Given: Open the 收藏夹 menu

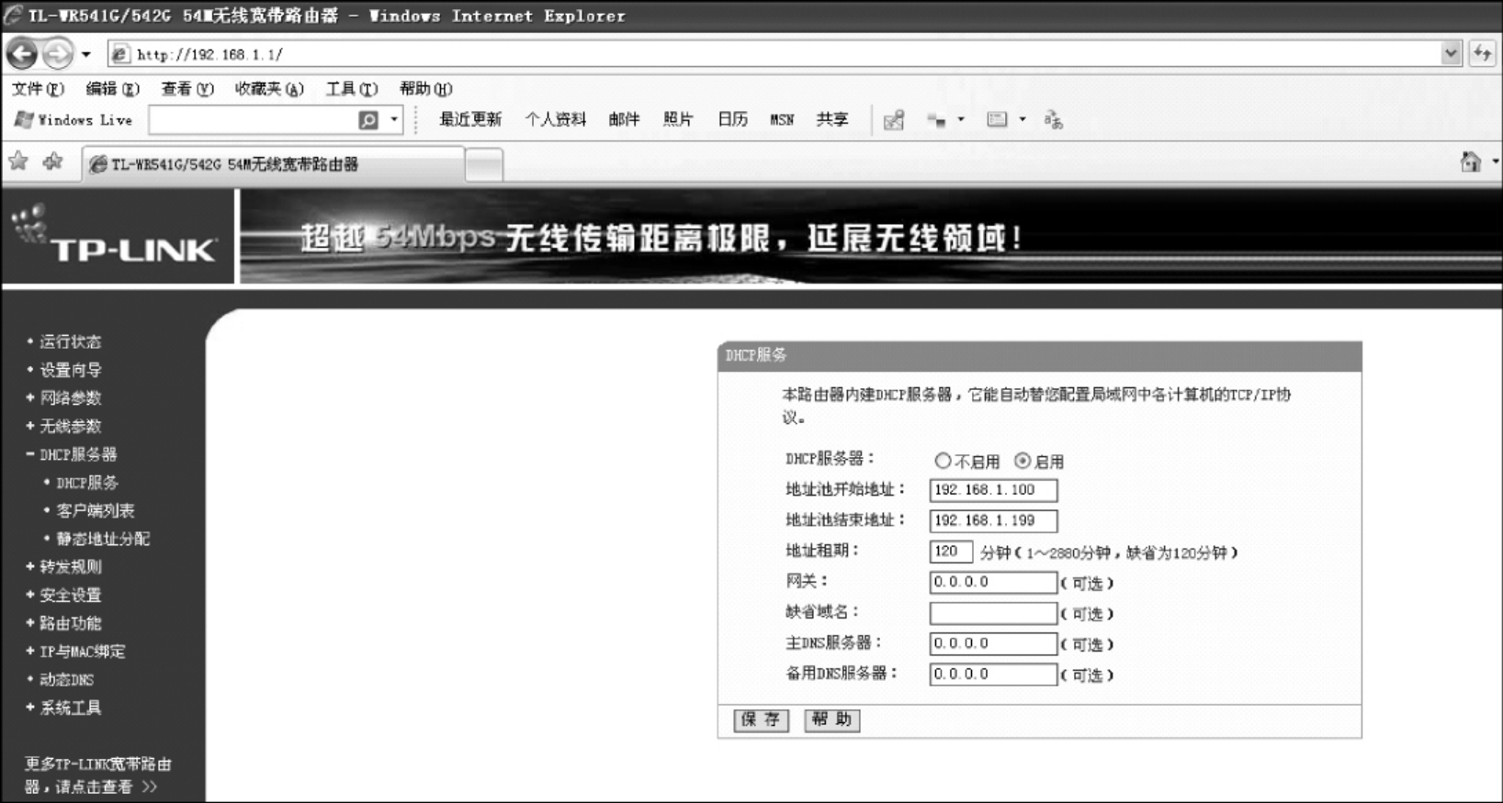Looking at the screenshot, I should point(268,89).
